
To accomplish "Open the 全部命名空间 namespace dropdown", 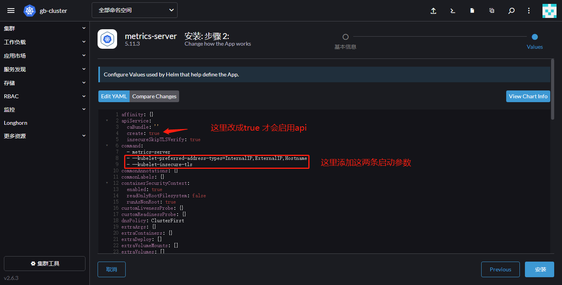I will coord(135,10).
